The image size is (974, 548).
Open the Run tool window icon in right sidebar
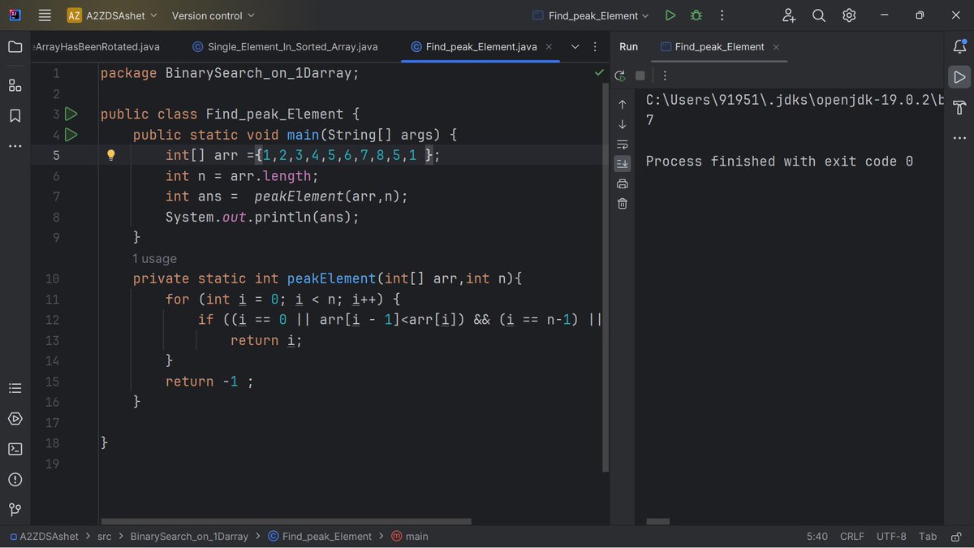click(x=959, y=77)
